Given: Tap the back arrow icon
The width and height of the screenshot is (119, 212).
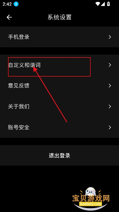Looking at the screenshot, I should [9, 17].
